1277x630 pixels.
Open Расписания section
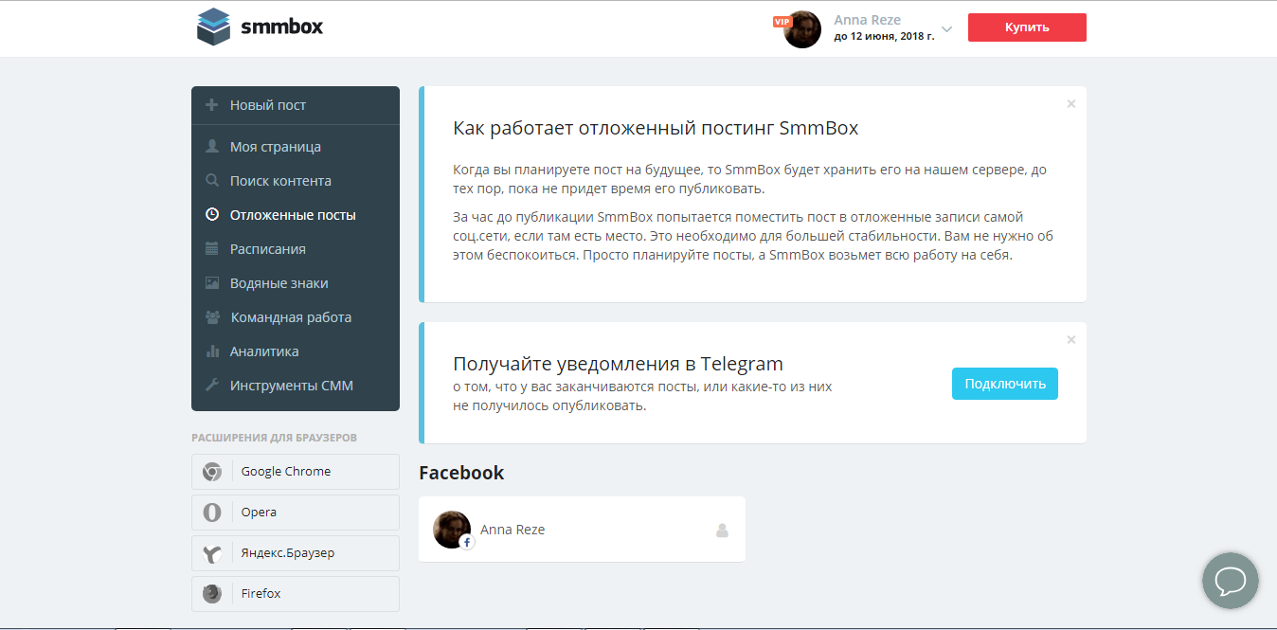tap(296, 249)
